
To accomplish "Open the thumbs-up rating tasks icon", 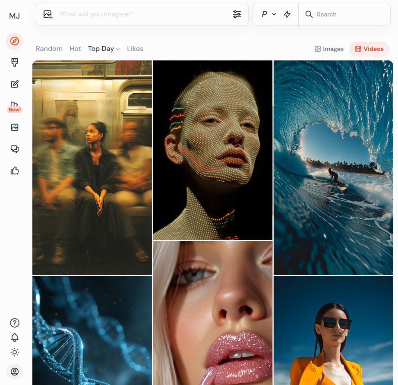I will coord(15,170).
